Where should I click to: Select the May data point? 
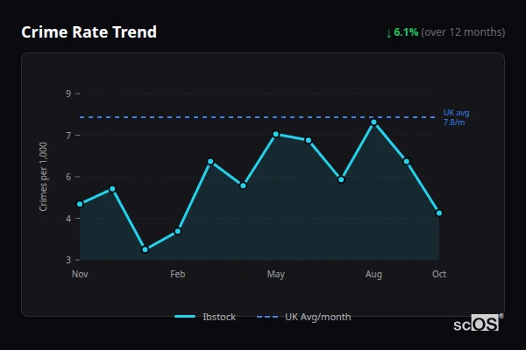[276, 134]
